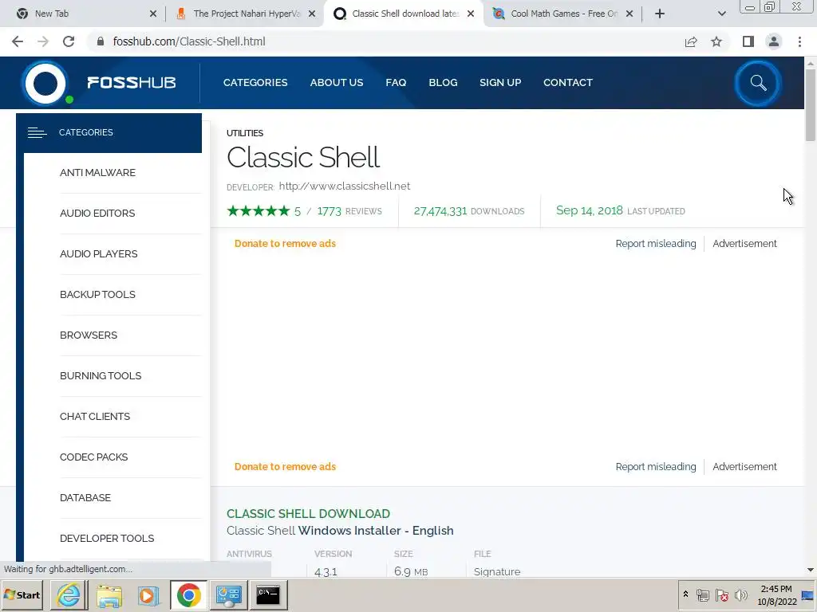Open the 1773 reviews link
The height and width of the screenshot is (612, 817).
(349, 211)
